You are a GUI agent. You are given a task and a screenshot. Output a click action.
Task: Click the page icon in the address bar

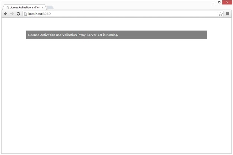[25, 14]
